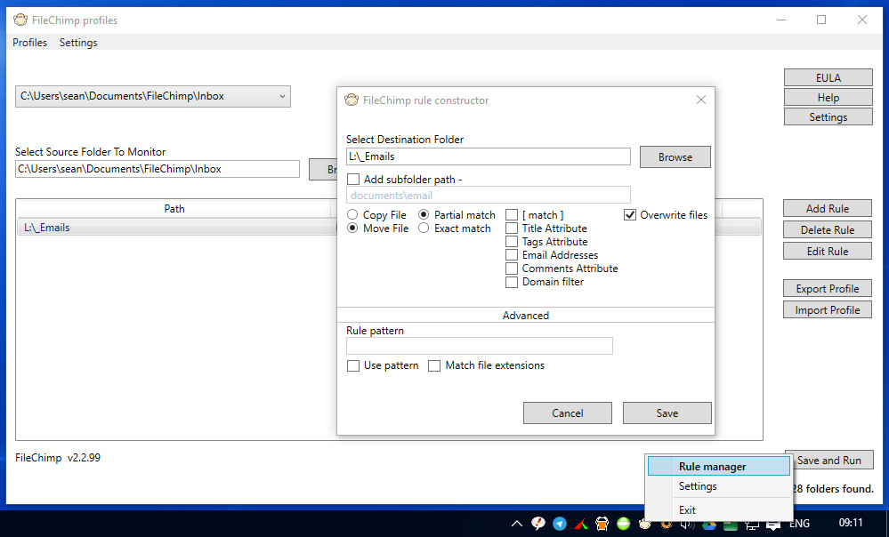Click the Settings button below Help

(828, 116)
